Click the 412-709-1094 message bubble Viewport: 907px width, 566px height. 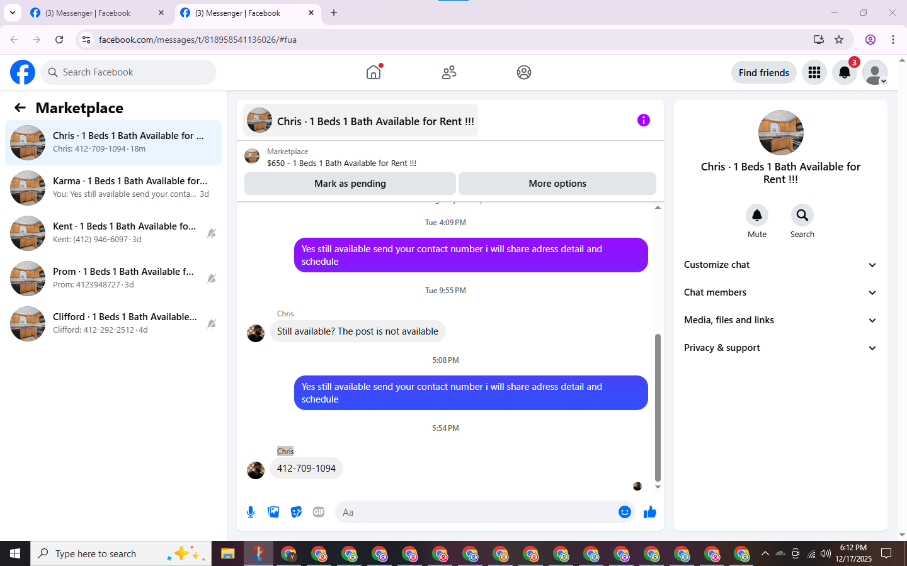[306, 469]
